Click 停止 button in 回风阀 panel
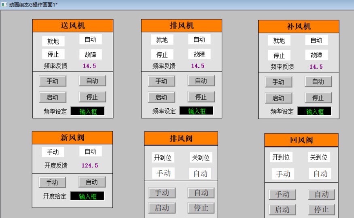The height and width of the screenshot is (218, 354). [322, 210]
